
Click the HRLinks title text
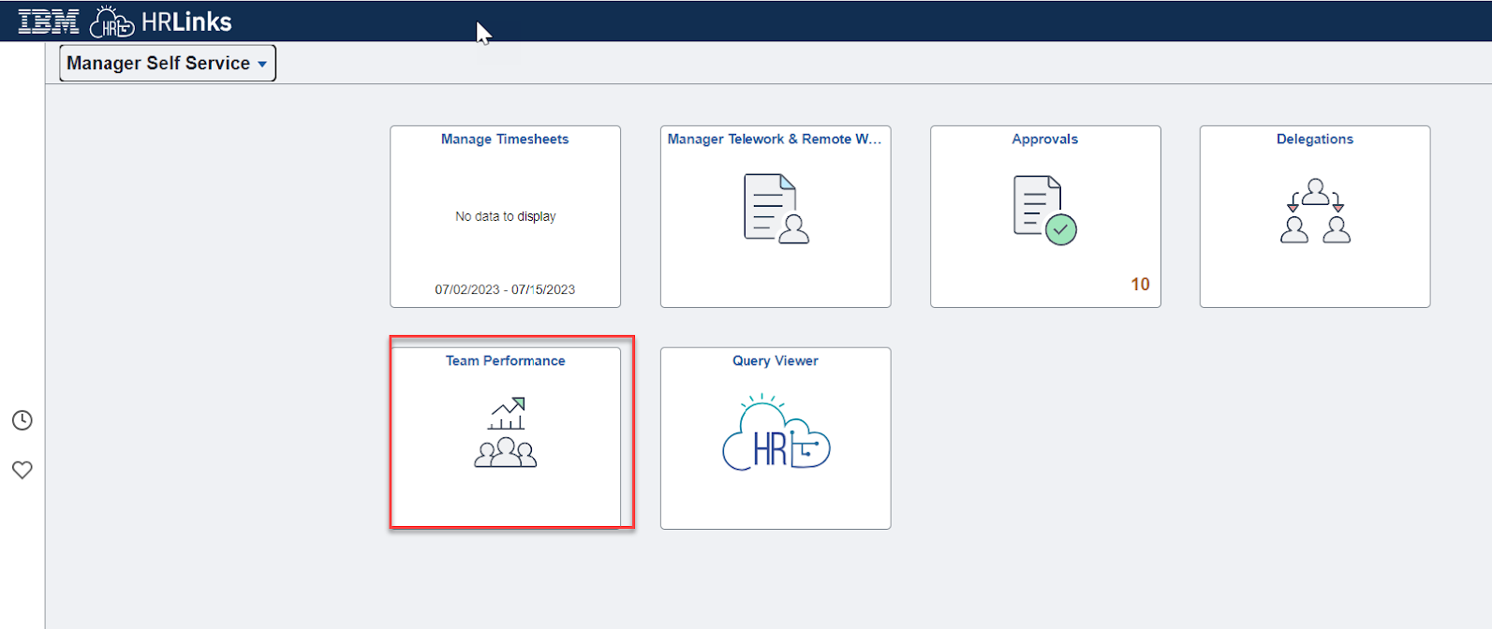click(x=186, y=22)
